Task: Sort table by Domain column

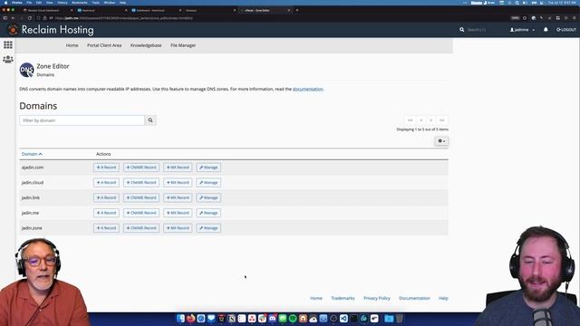Action: point(32,154)
